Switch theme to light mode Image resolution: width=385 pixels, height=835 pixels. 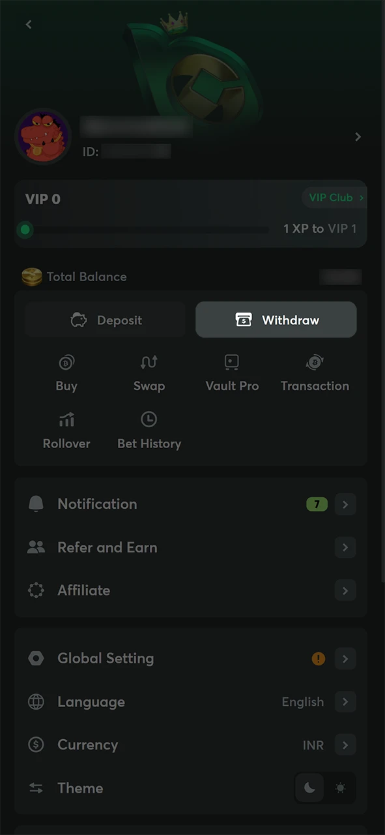339,787
